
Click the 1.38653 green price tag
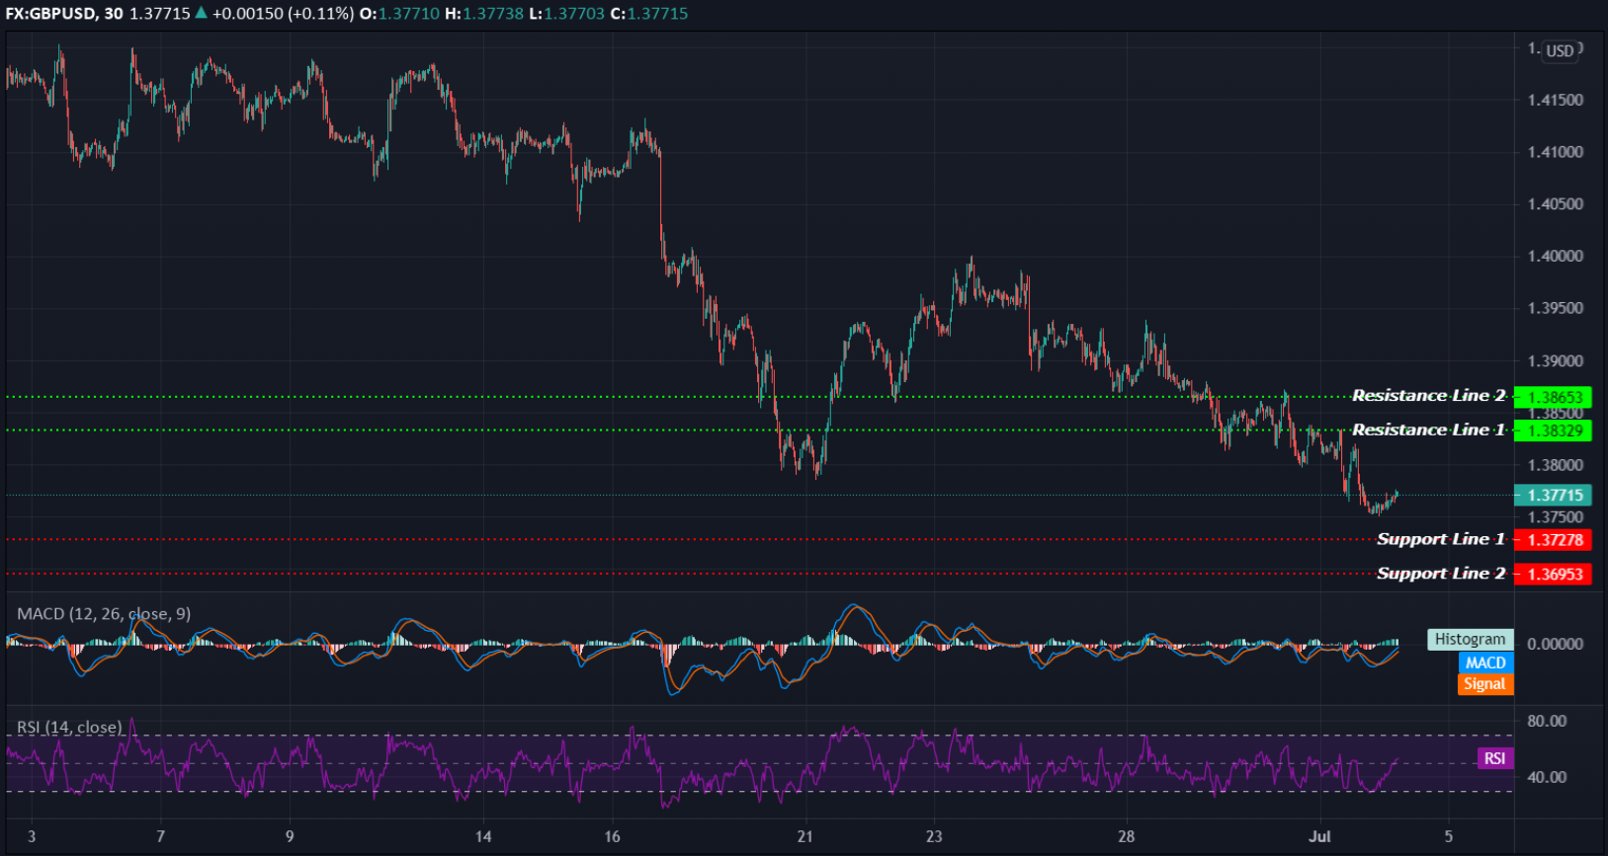tap(1553, 397)
